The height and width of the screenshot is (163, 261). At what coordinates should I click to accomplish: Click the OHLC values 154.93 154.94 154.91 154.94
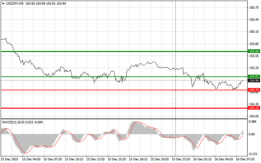(x=45, y=3)
